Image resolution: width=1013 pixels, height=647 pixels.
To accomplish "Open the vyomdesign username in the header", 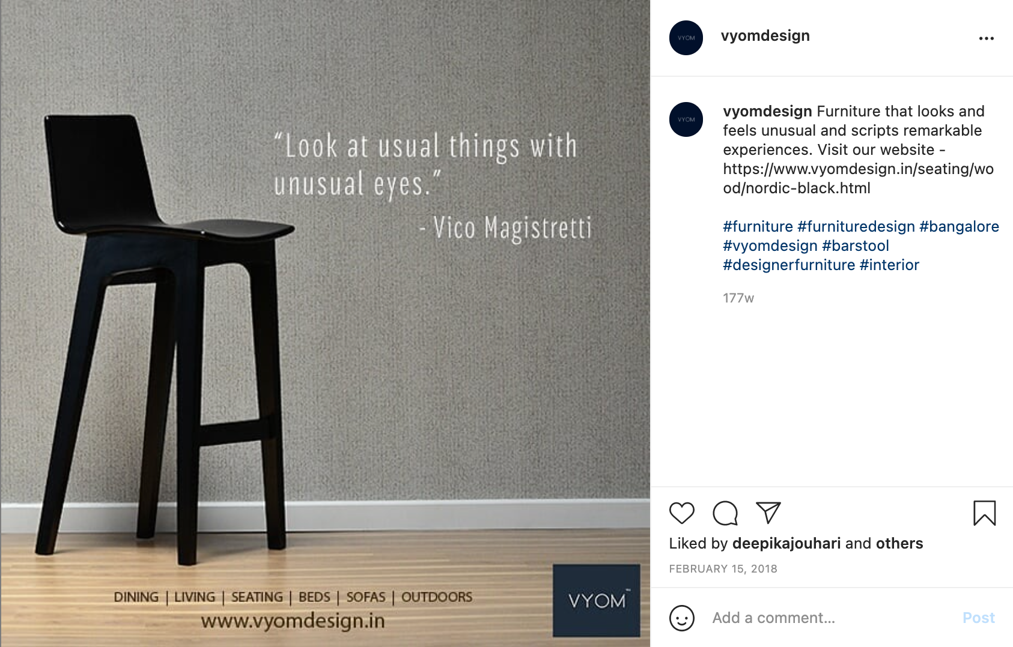I will [x=765, y=36].
